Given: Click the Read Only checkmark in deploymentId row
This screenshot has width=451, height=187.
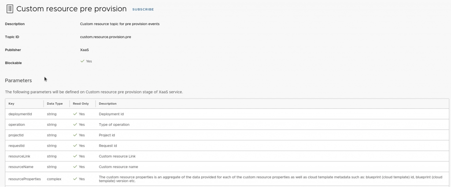Looking at the screenshot, I should click(x=75, y=114).
